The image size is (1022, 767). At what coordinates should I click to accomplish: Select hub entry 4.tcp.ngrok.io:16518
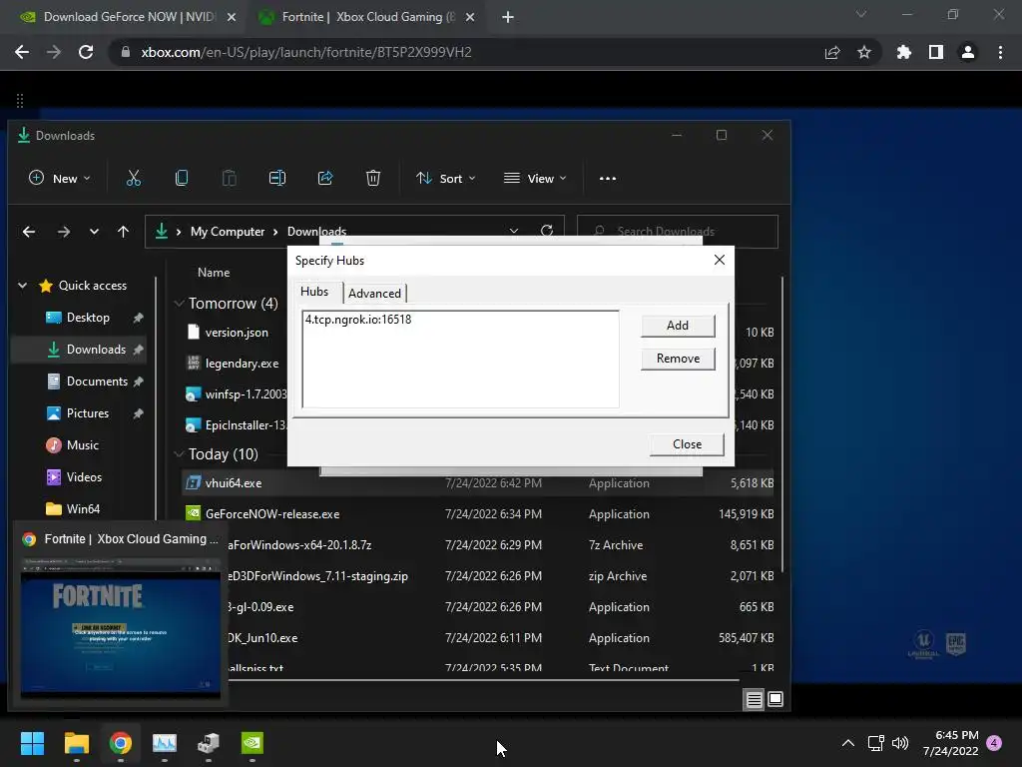(x=358, y=320)
